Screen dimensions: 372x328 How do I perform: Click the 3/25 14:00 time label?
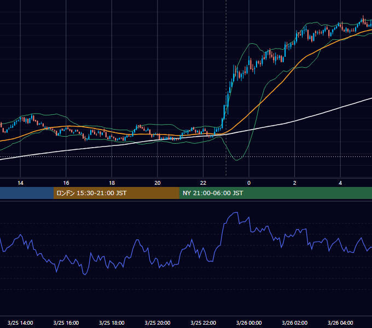(20, 323)
